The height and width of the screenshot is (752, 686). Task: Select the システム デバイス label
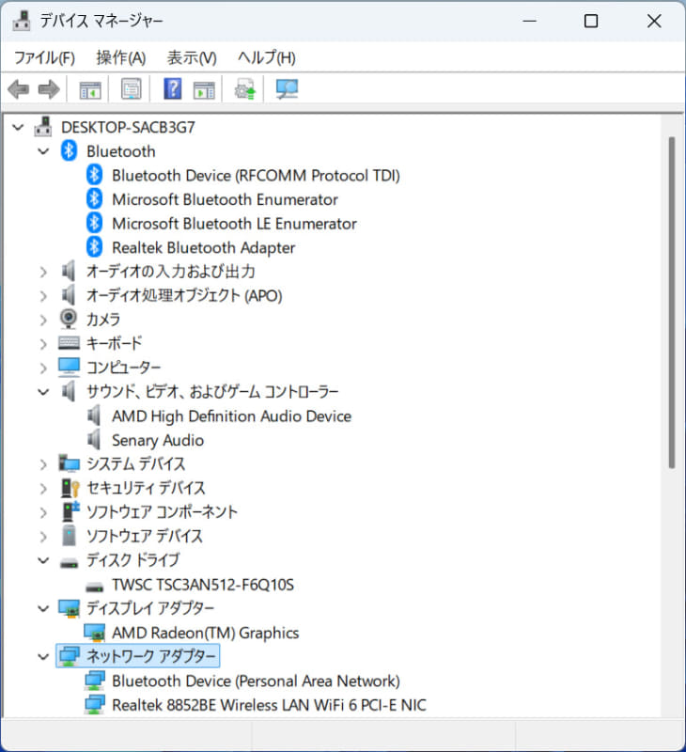coord(135,463)
